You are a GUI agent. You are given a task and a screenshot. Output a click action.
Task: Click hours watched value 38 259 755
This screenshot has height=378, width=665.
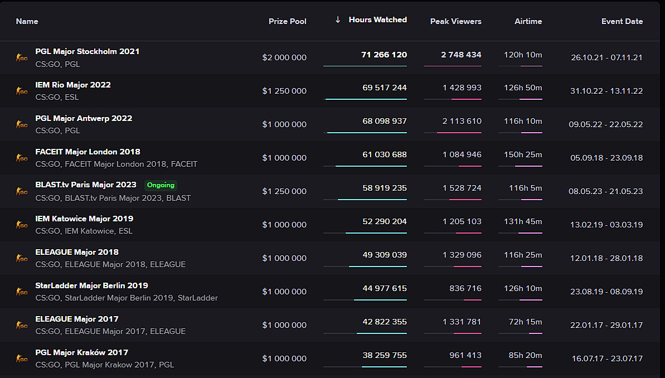click(385, 355)
